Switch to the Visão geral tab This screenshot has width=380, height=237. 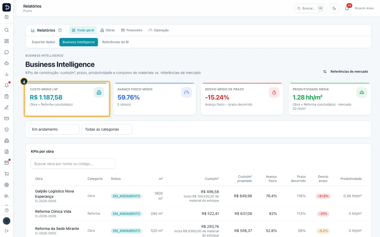tap(83, 30)
